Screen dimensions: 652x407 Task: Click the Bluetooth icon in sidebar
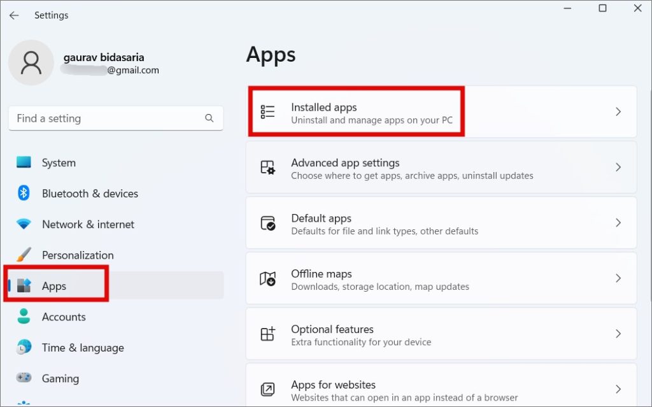pyautogui.click(x=24, y=193)
